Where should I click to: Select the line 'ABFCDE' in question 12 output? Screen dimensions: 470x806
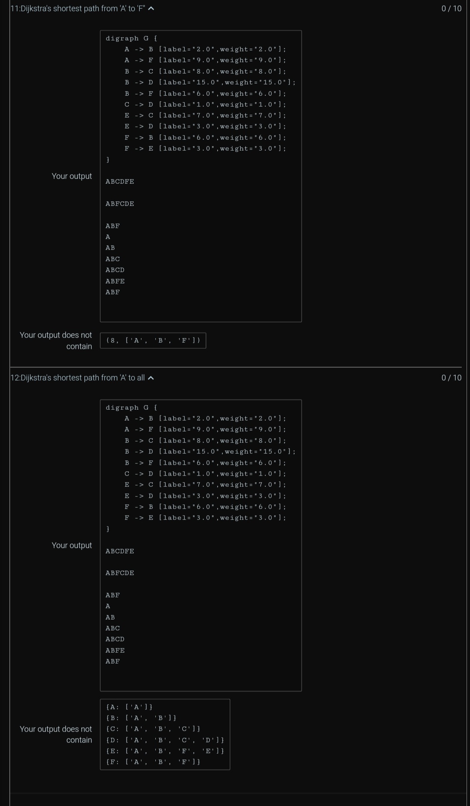(x=119, y=573)
